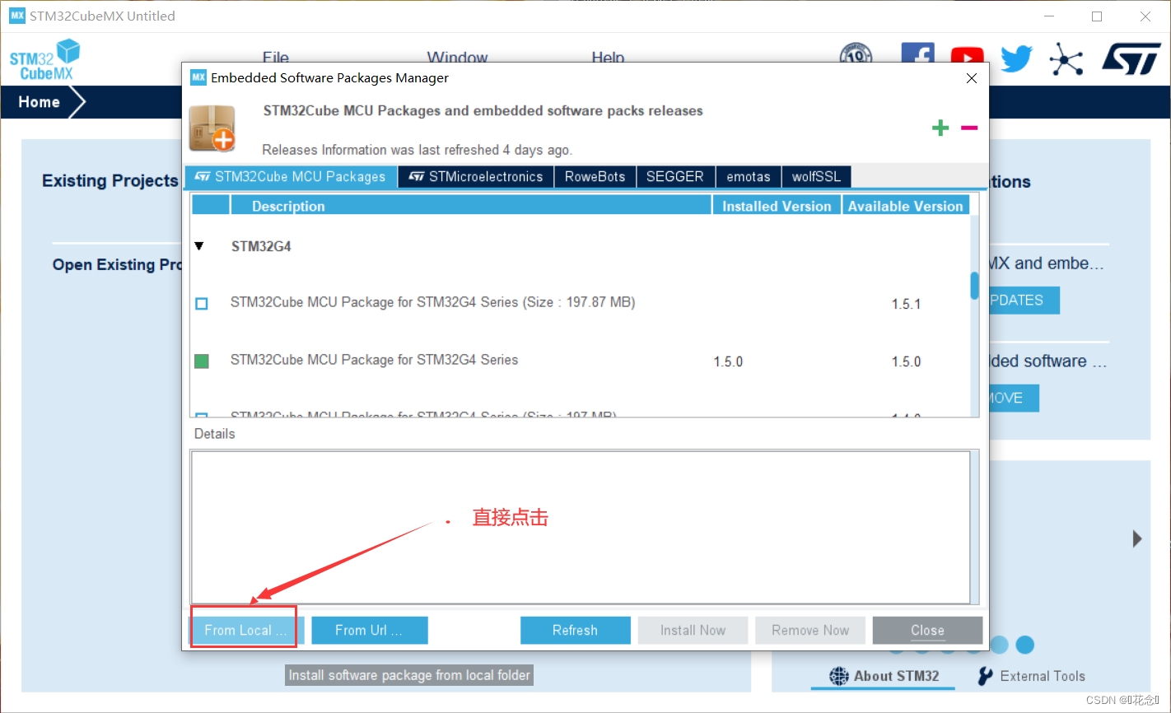Click the package list scrollbar thumb
This screenshot has height=713, width=1171.
point(975,285)
